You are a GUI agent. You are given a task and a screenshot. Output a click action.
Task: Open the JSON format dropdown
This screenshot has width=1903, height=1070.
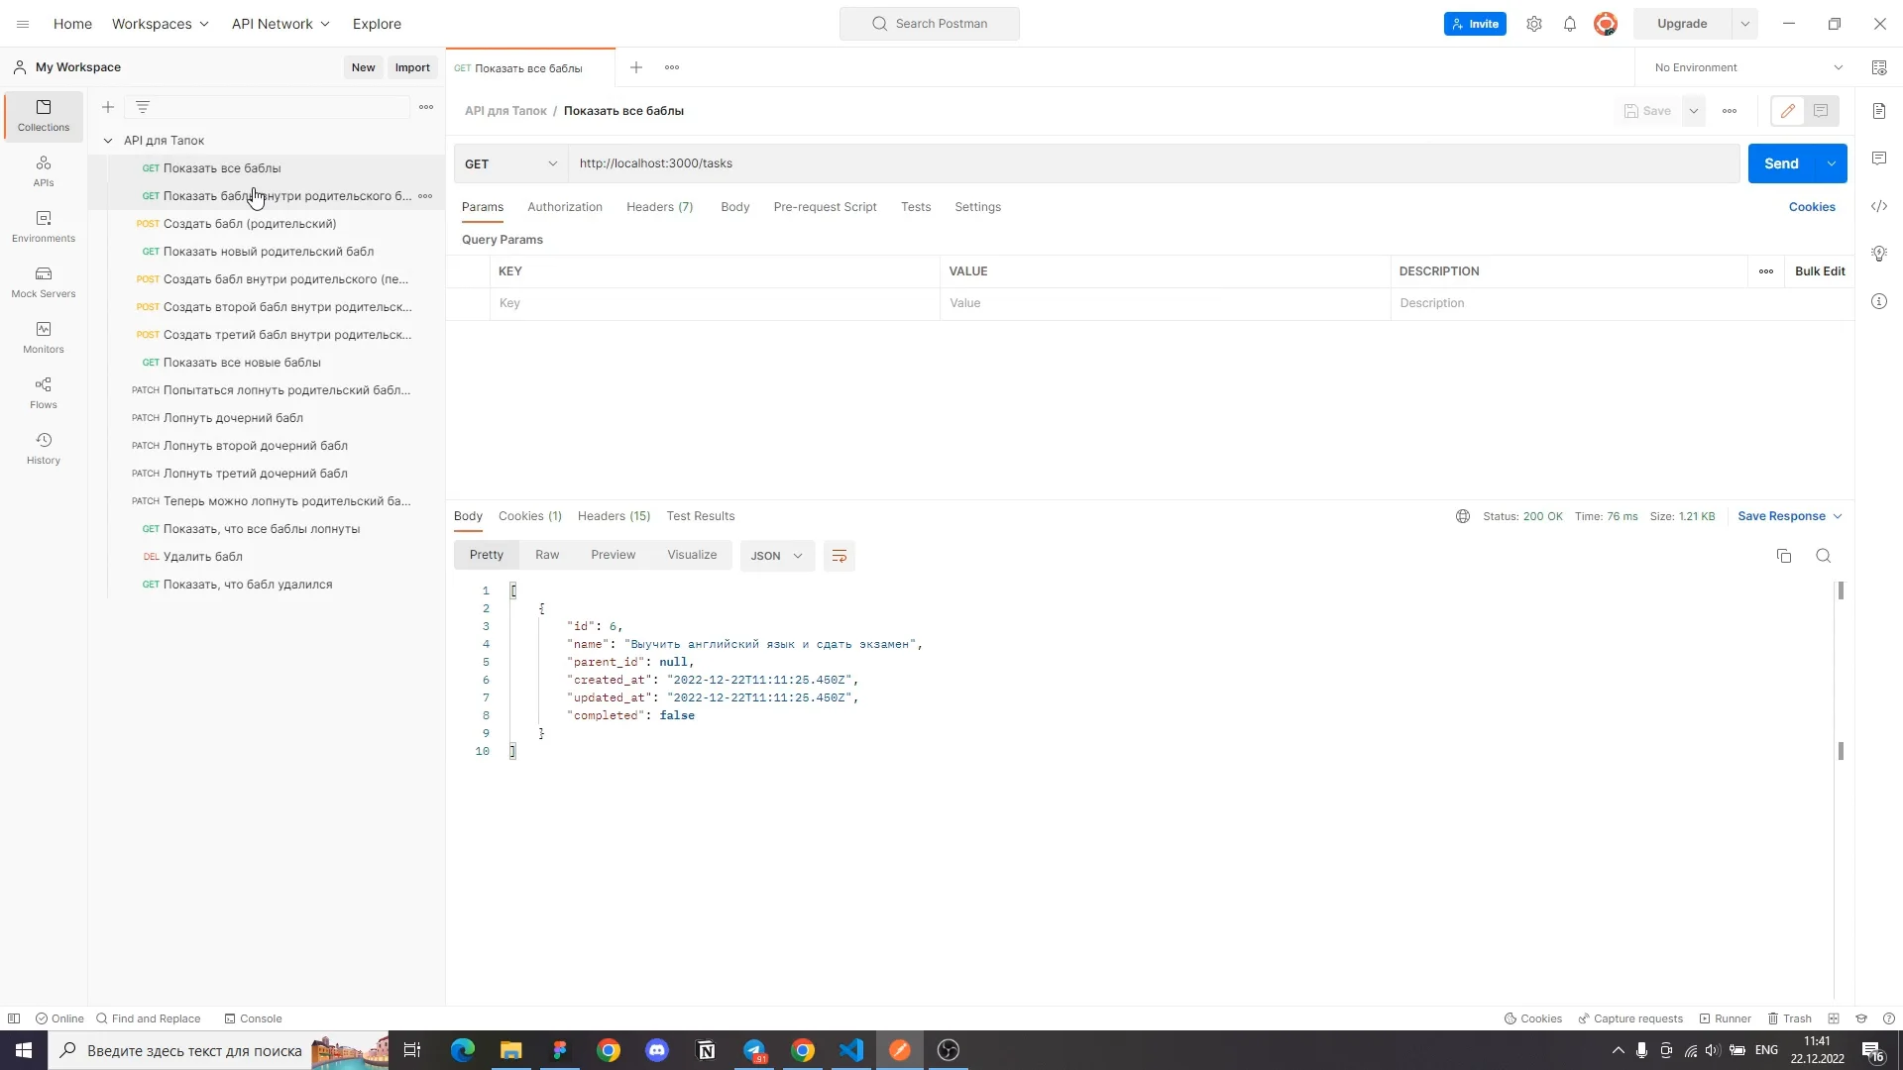point(777,556)
